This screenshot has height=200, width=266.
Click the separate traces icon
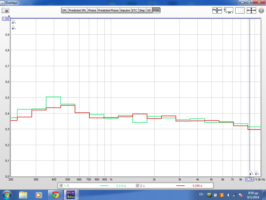(217, 10)
